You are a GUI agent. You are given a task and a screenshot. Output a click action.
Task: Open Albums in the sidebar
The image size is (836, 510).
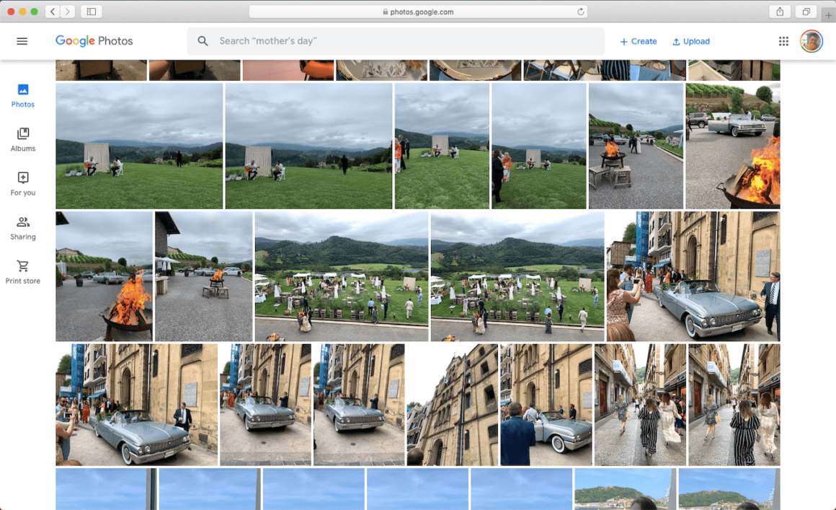pyautogui.click(x=23, y=140)
